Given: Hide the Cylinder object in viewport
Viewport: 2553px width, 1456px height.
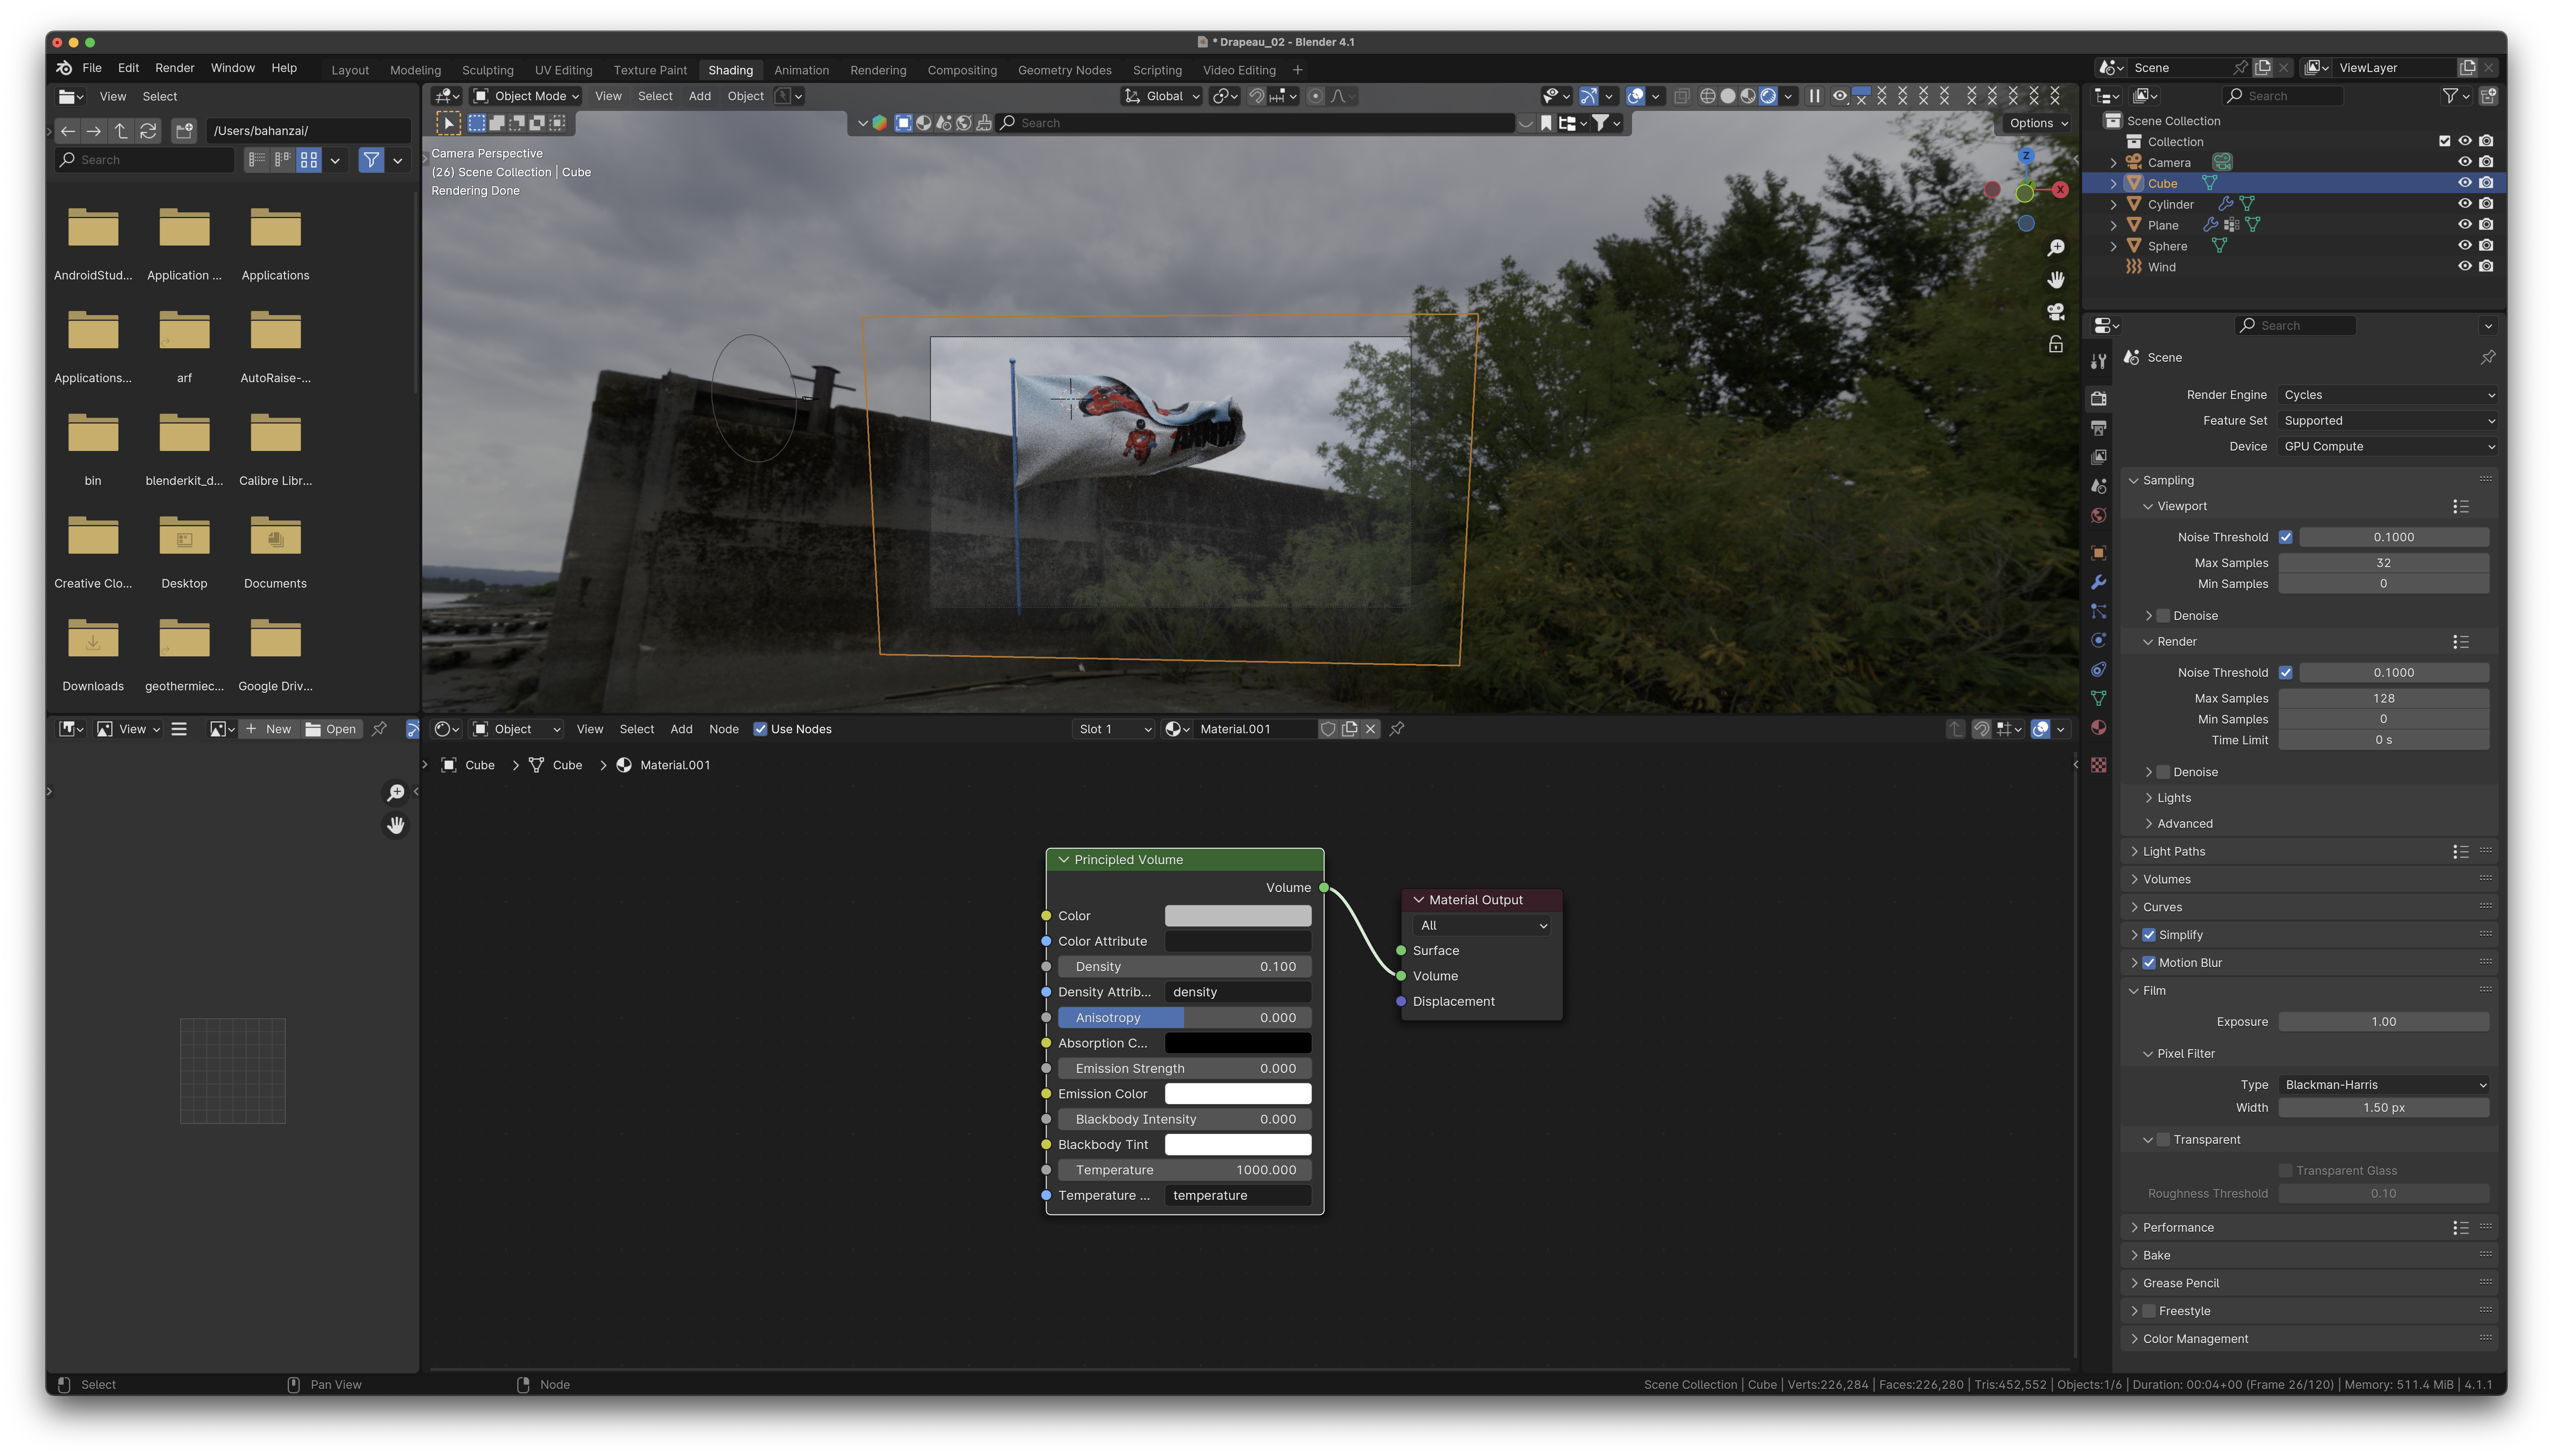Looking at the screenshot, I should (2464, 204).
